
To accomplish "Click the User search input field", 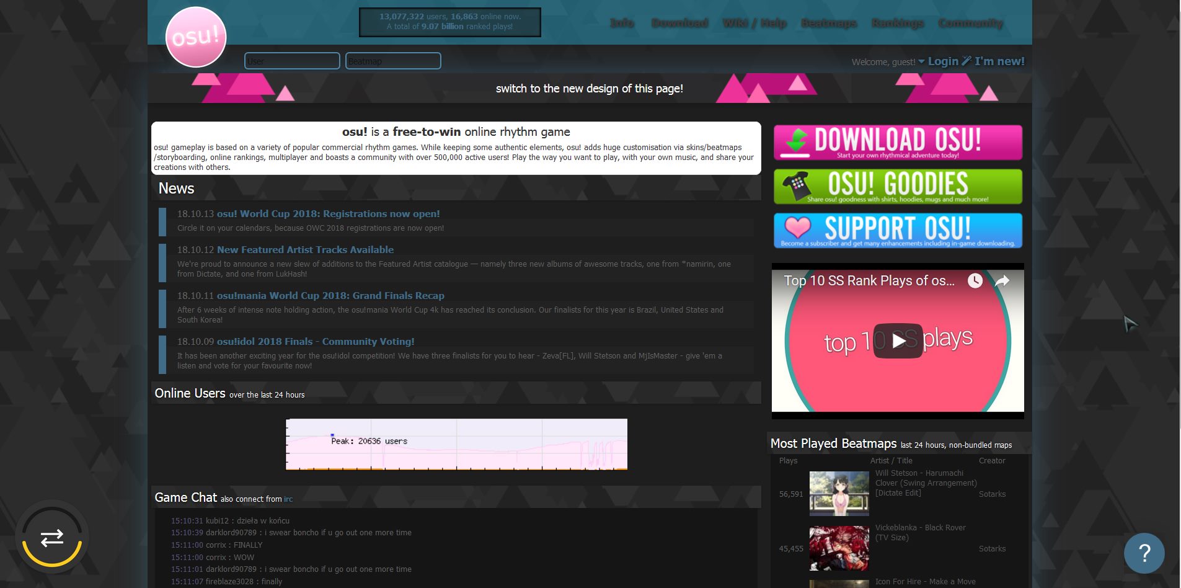I will 292,61.
